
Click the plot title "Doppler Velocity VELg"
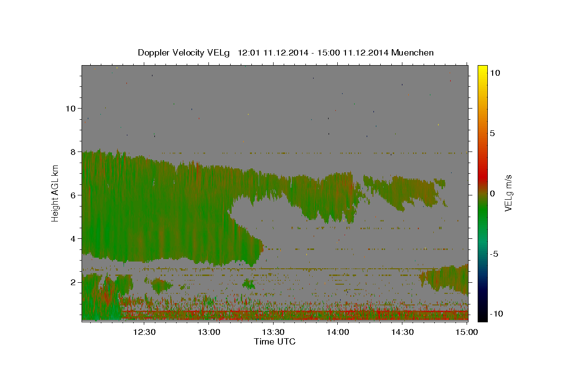click(184, 53)
